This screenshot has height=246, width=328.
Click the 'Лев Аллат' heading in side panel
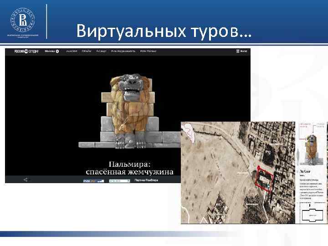(305, 171)
